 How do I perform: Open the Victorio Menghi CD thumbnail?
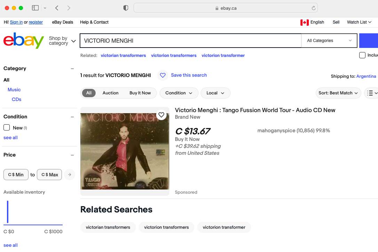coord(124,151)
